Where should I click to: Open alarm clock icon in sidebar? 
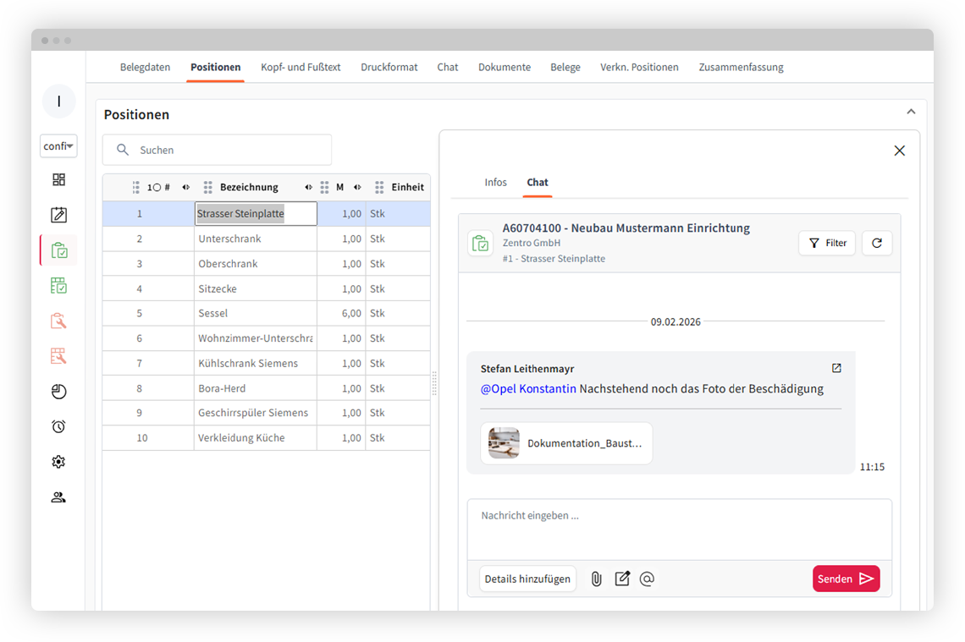58,426
